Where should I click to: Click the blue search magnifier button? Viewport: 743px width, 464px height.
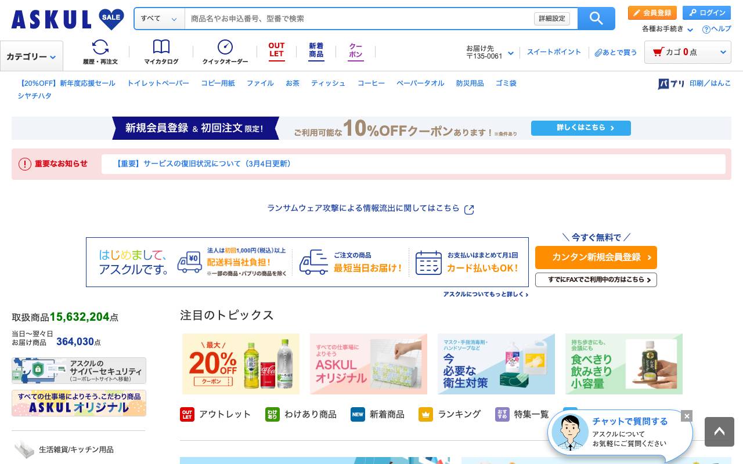click(x=596, y=19)
